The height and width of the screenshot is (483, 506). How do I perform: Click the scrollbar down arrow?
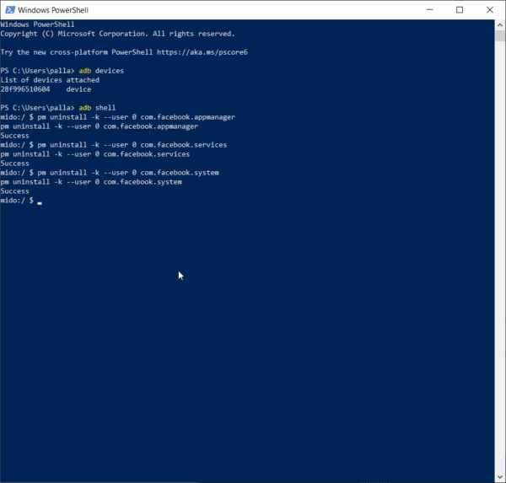500,476
